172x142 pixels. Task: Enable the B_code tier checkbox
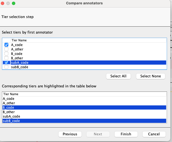pyautogui.click(x=6, y=54)
